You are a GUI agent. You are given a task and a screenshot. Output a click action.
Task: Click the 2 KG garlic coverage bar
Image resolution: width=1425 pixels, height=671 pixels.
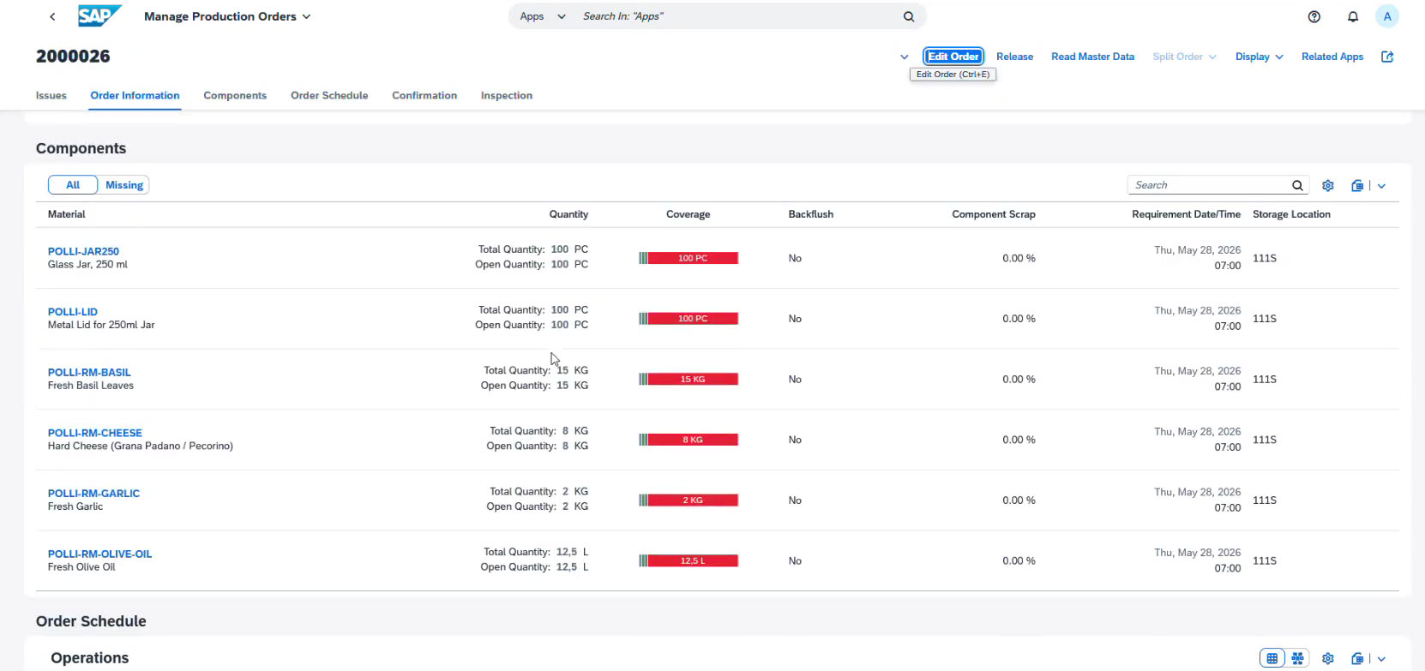[x=688, y=500]
